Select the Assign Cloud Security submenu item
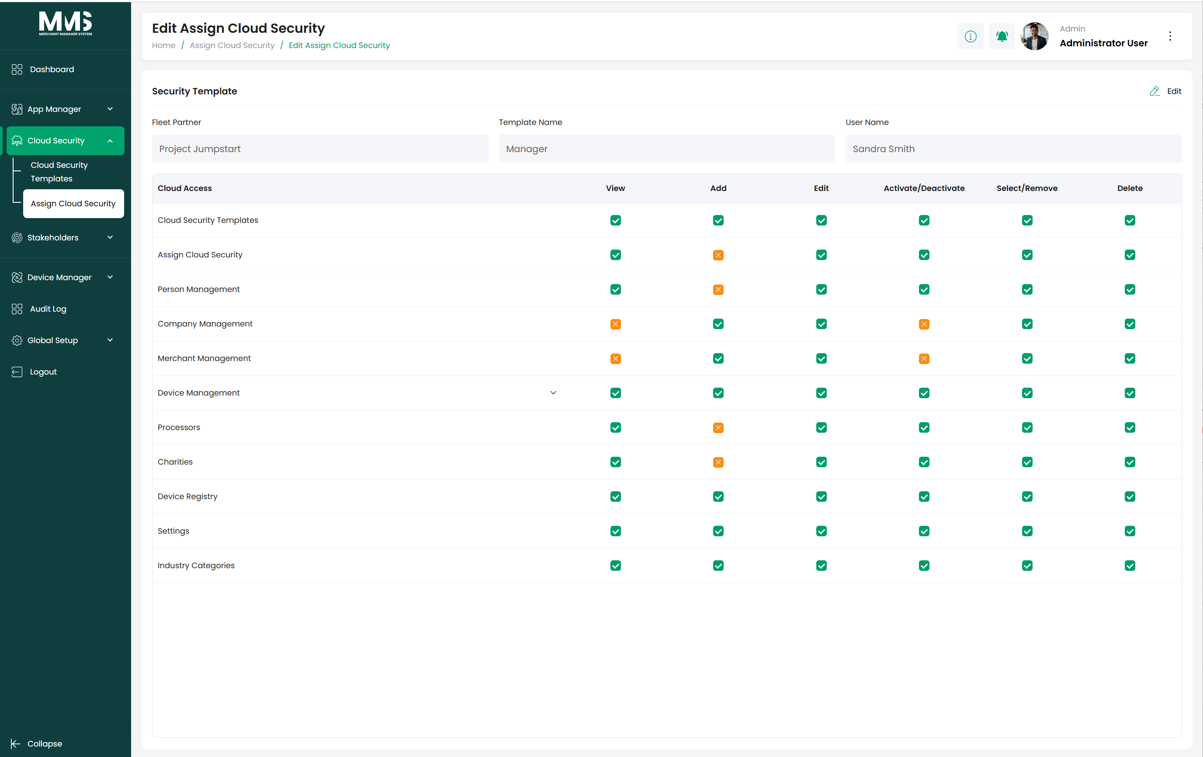 (x=73, y=203)
